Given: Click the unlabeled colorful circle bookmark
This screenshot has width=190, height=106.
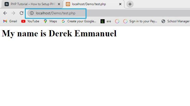Looking at the screenshot, I should 117,21.
